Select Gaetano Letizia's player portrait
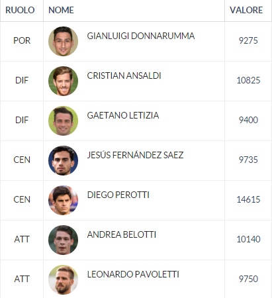The width and height of the screenshot is (272, 298). pyautogui.click(x=63, y=121)
